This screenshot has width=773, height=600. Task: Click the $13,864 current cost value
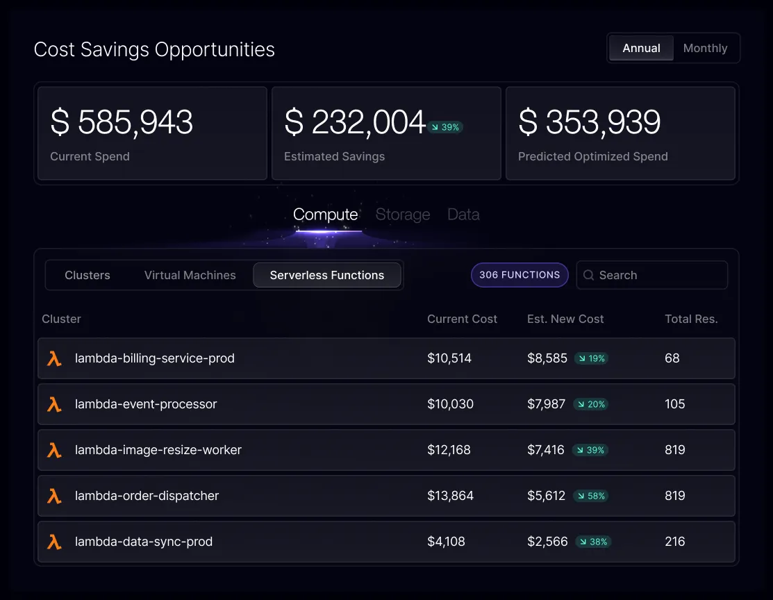pos(450,496)
